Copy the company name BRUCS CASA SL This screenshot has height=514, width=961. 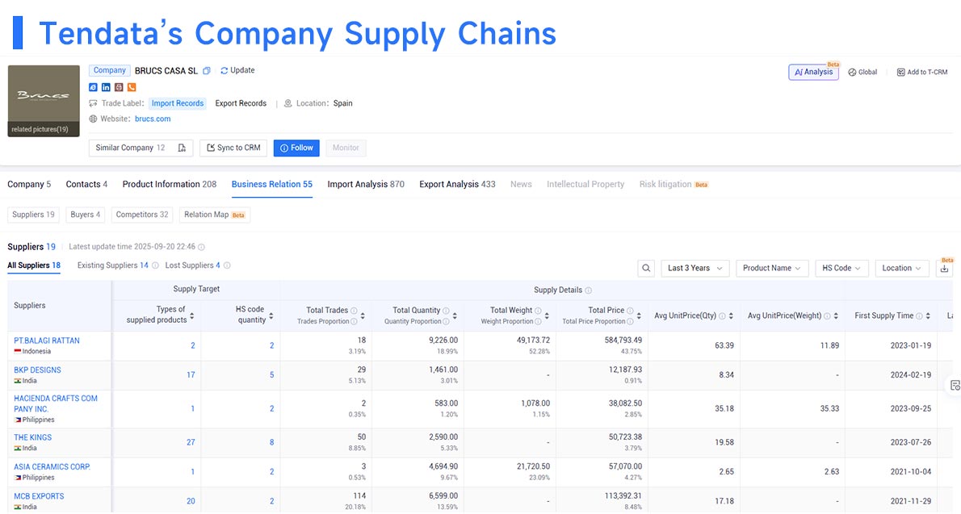click(x=207, y=71)
